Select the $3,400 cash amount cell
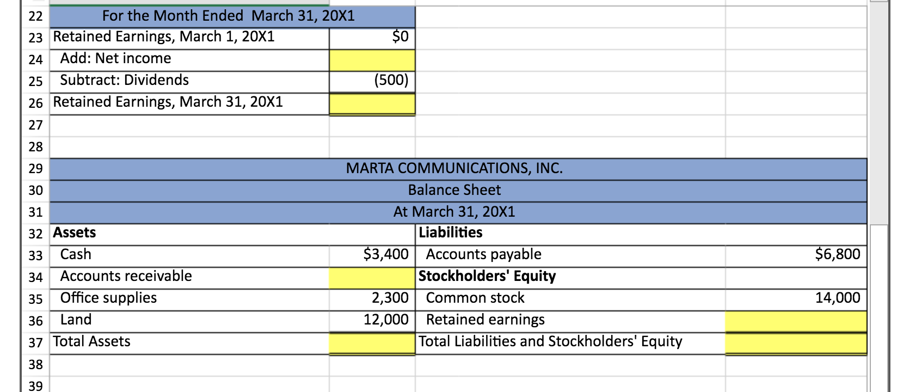The height and width of the screenshot is (392, 897). (372, 256)
